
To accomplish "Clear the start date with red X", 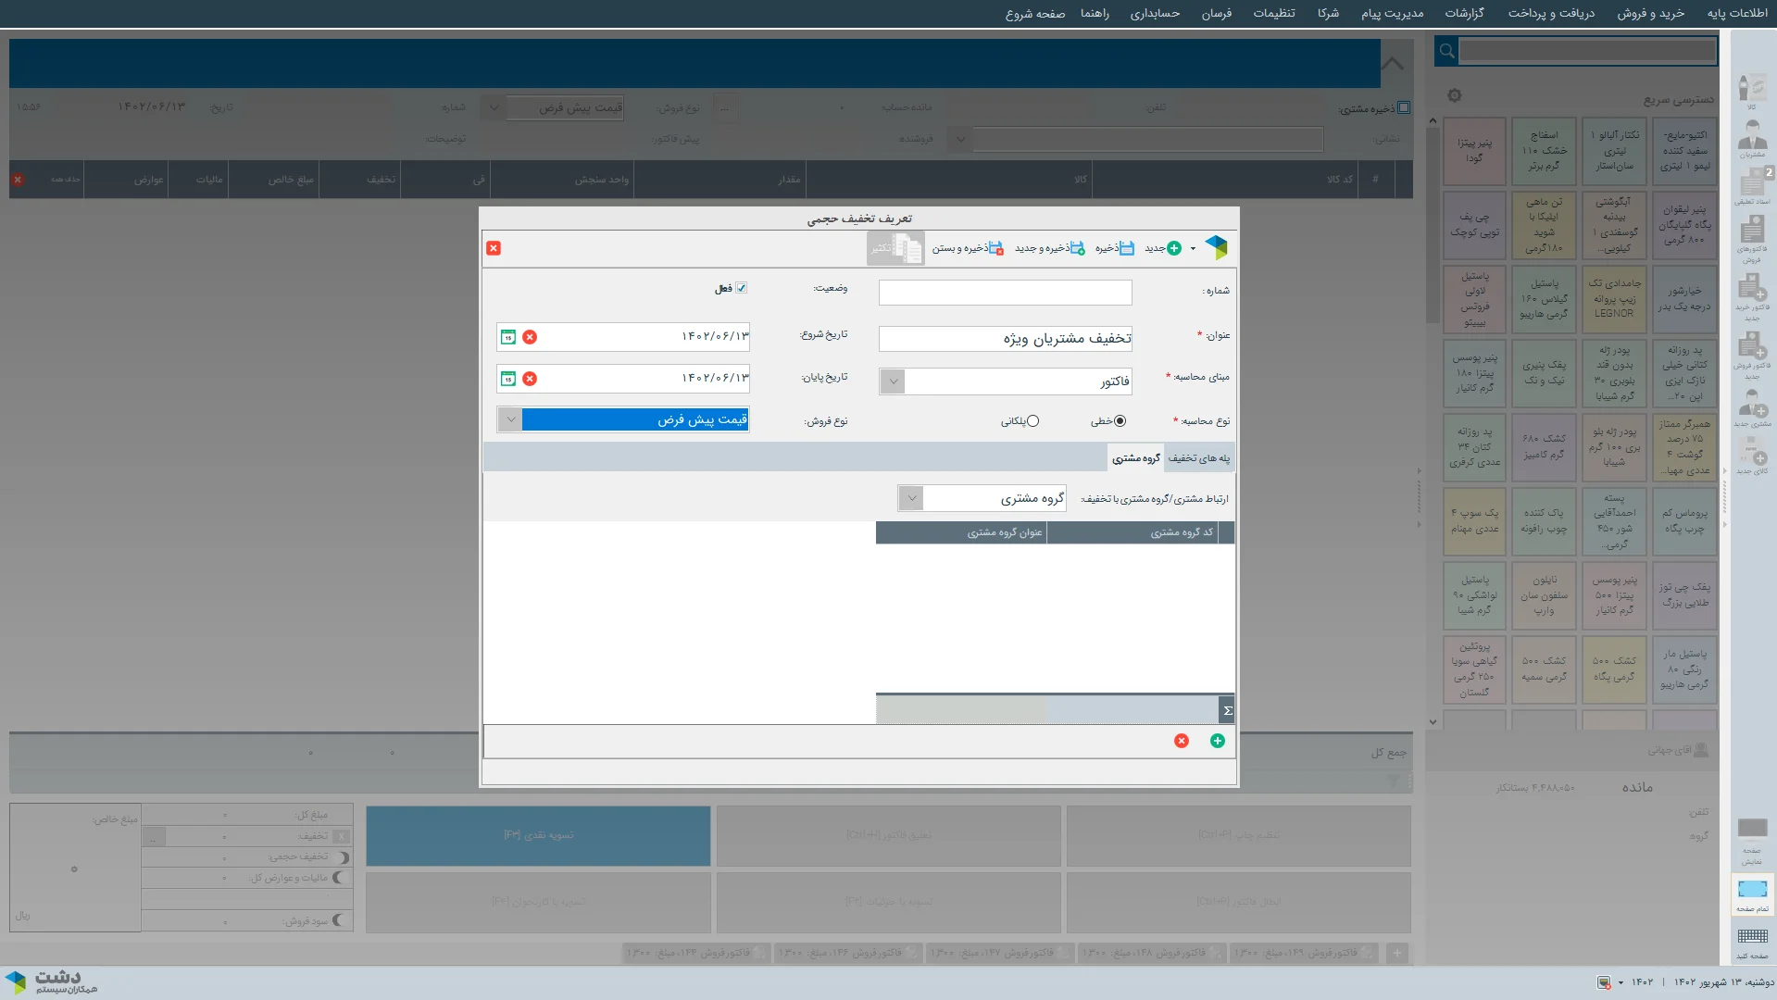I will (x=530, y=337).
